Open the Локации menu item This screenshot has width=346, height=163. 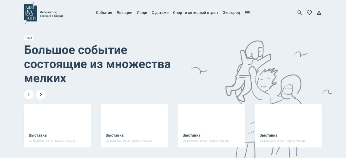tap(125, 13)
